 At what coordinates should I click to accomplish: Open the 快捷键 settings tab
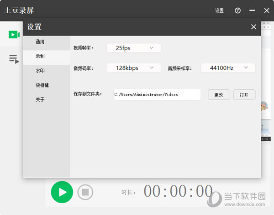[47, 85]
